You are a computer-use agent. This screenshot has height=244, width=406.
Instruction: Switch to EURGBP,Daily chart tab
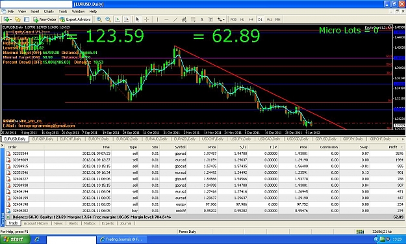click(x=43, y=139)
